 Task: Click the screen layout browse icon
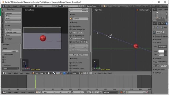tap(35, 6)
